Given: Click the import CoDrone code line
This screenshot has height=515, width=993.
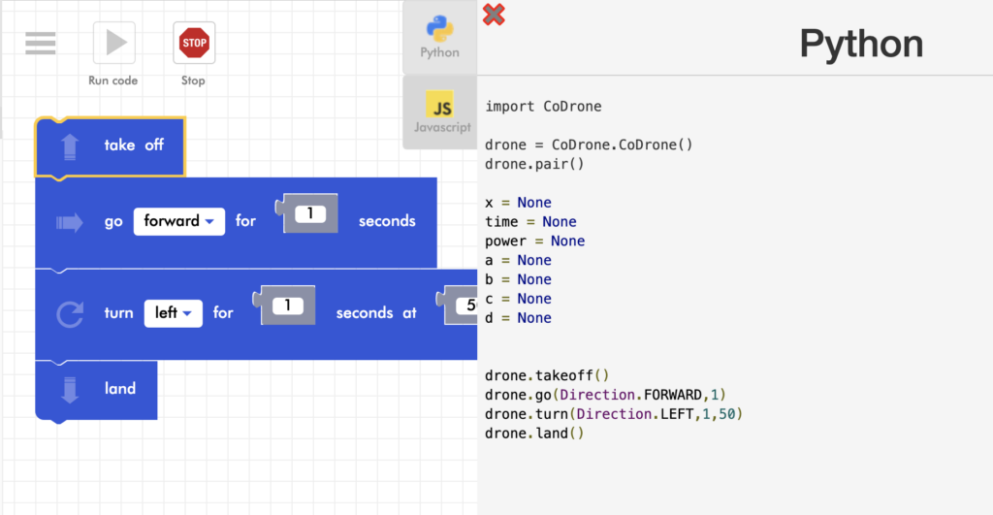Looking at the screenshot, I should (x=543, y=107).
